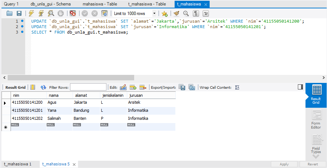Beautify query with broom icon
Screen dimensions: 327x168
pyautogui.click(x=176, y=14)
